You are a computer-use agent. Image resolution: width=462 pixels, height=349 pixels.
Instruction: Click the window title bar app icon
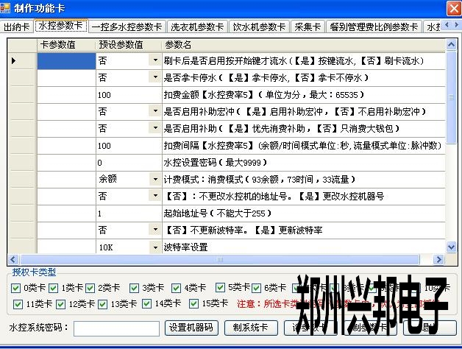pyautogui.click(x=7, y=7)
